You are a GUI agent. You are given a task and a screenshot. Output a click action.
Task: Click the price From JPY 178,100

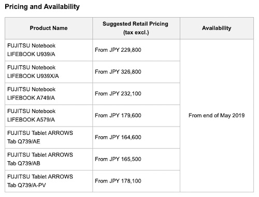click(118, 181)
